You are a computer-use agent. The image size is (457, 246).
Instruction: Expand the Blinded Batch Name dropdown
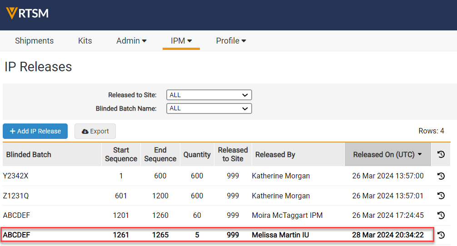209,108
